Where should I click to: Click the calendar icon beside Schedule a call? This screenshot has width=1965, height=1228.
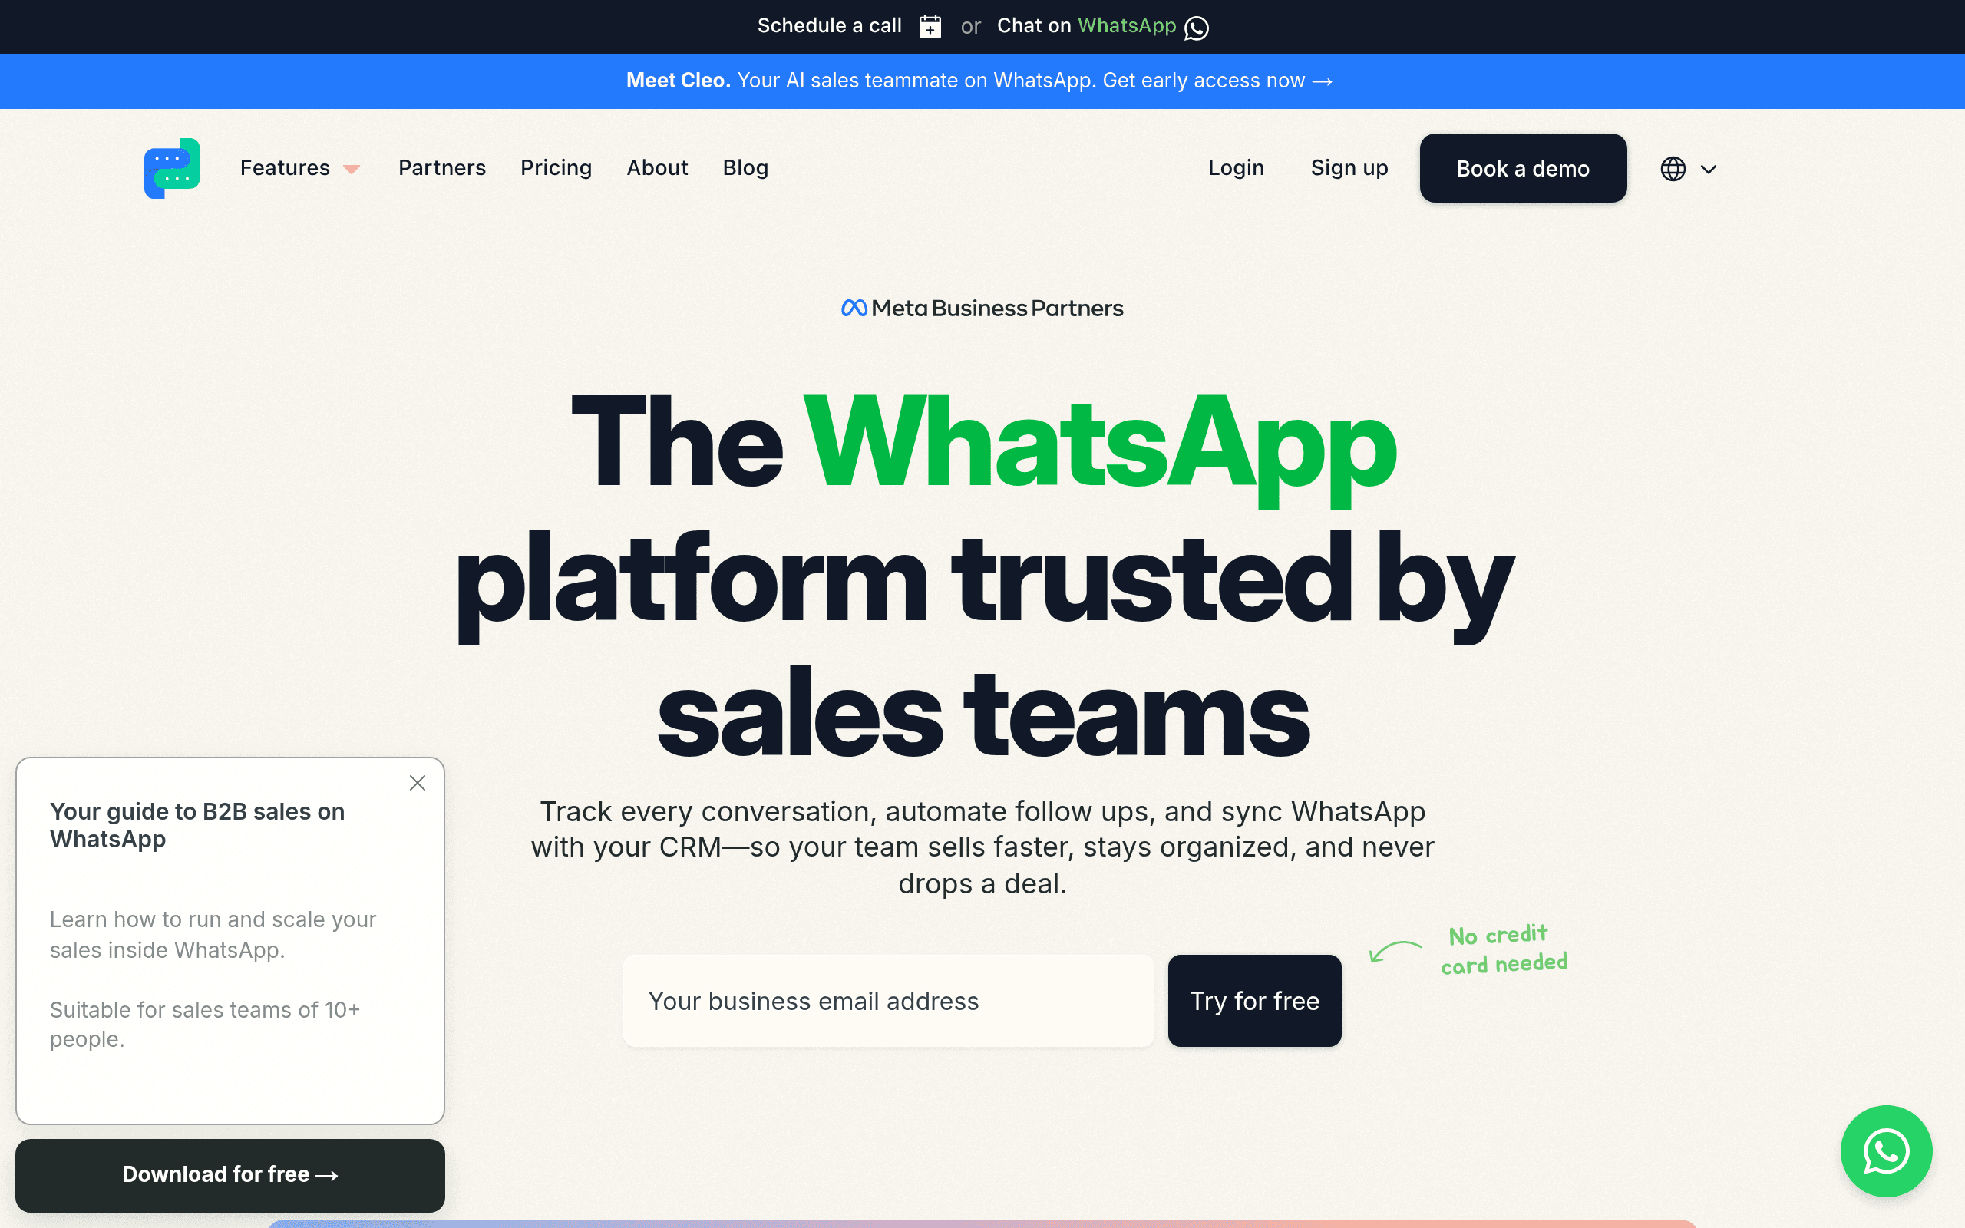930,27
